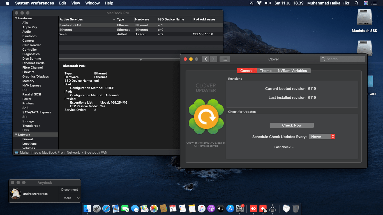Open Contacts book icon in dock
Screen dimensions: 383x215
[163, 208]
